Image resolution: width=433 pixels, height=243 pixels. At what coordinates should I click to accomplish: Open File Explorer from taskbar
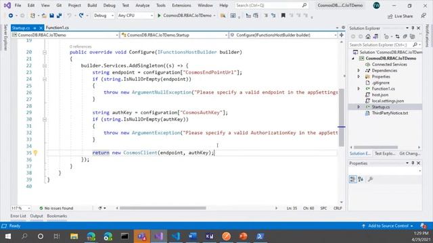click(x=74, y=236)
